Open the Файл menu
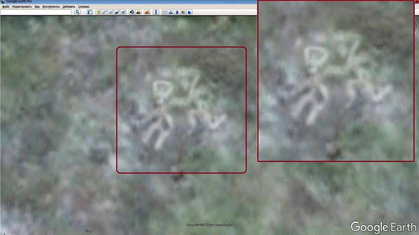 (x=6, y=7)
